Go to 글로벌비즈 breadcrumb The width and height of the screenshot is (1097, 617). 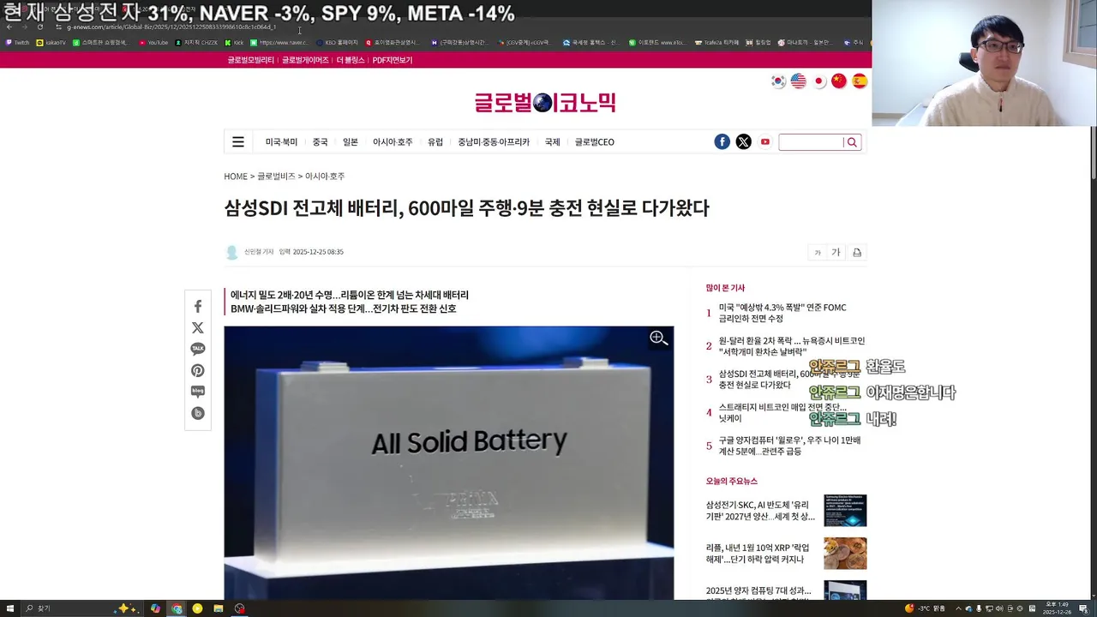[276, 177]
